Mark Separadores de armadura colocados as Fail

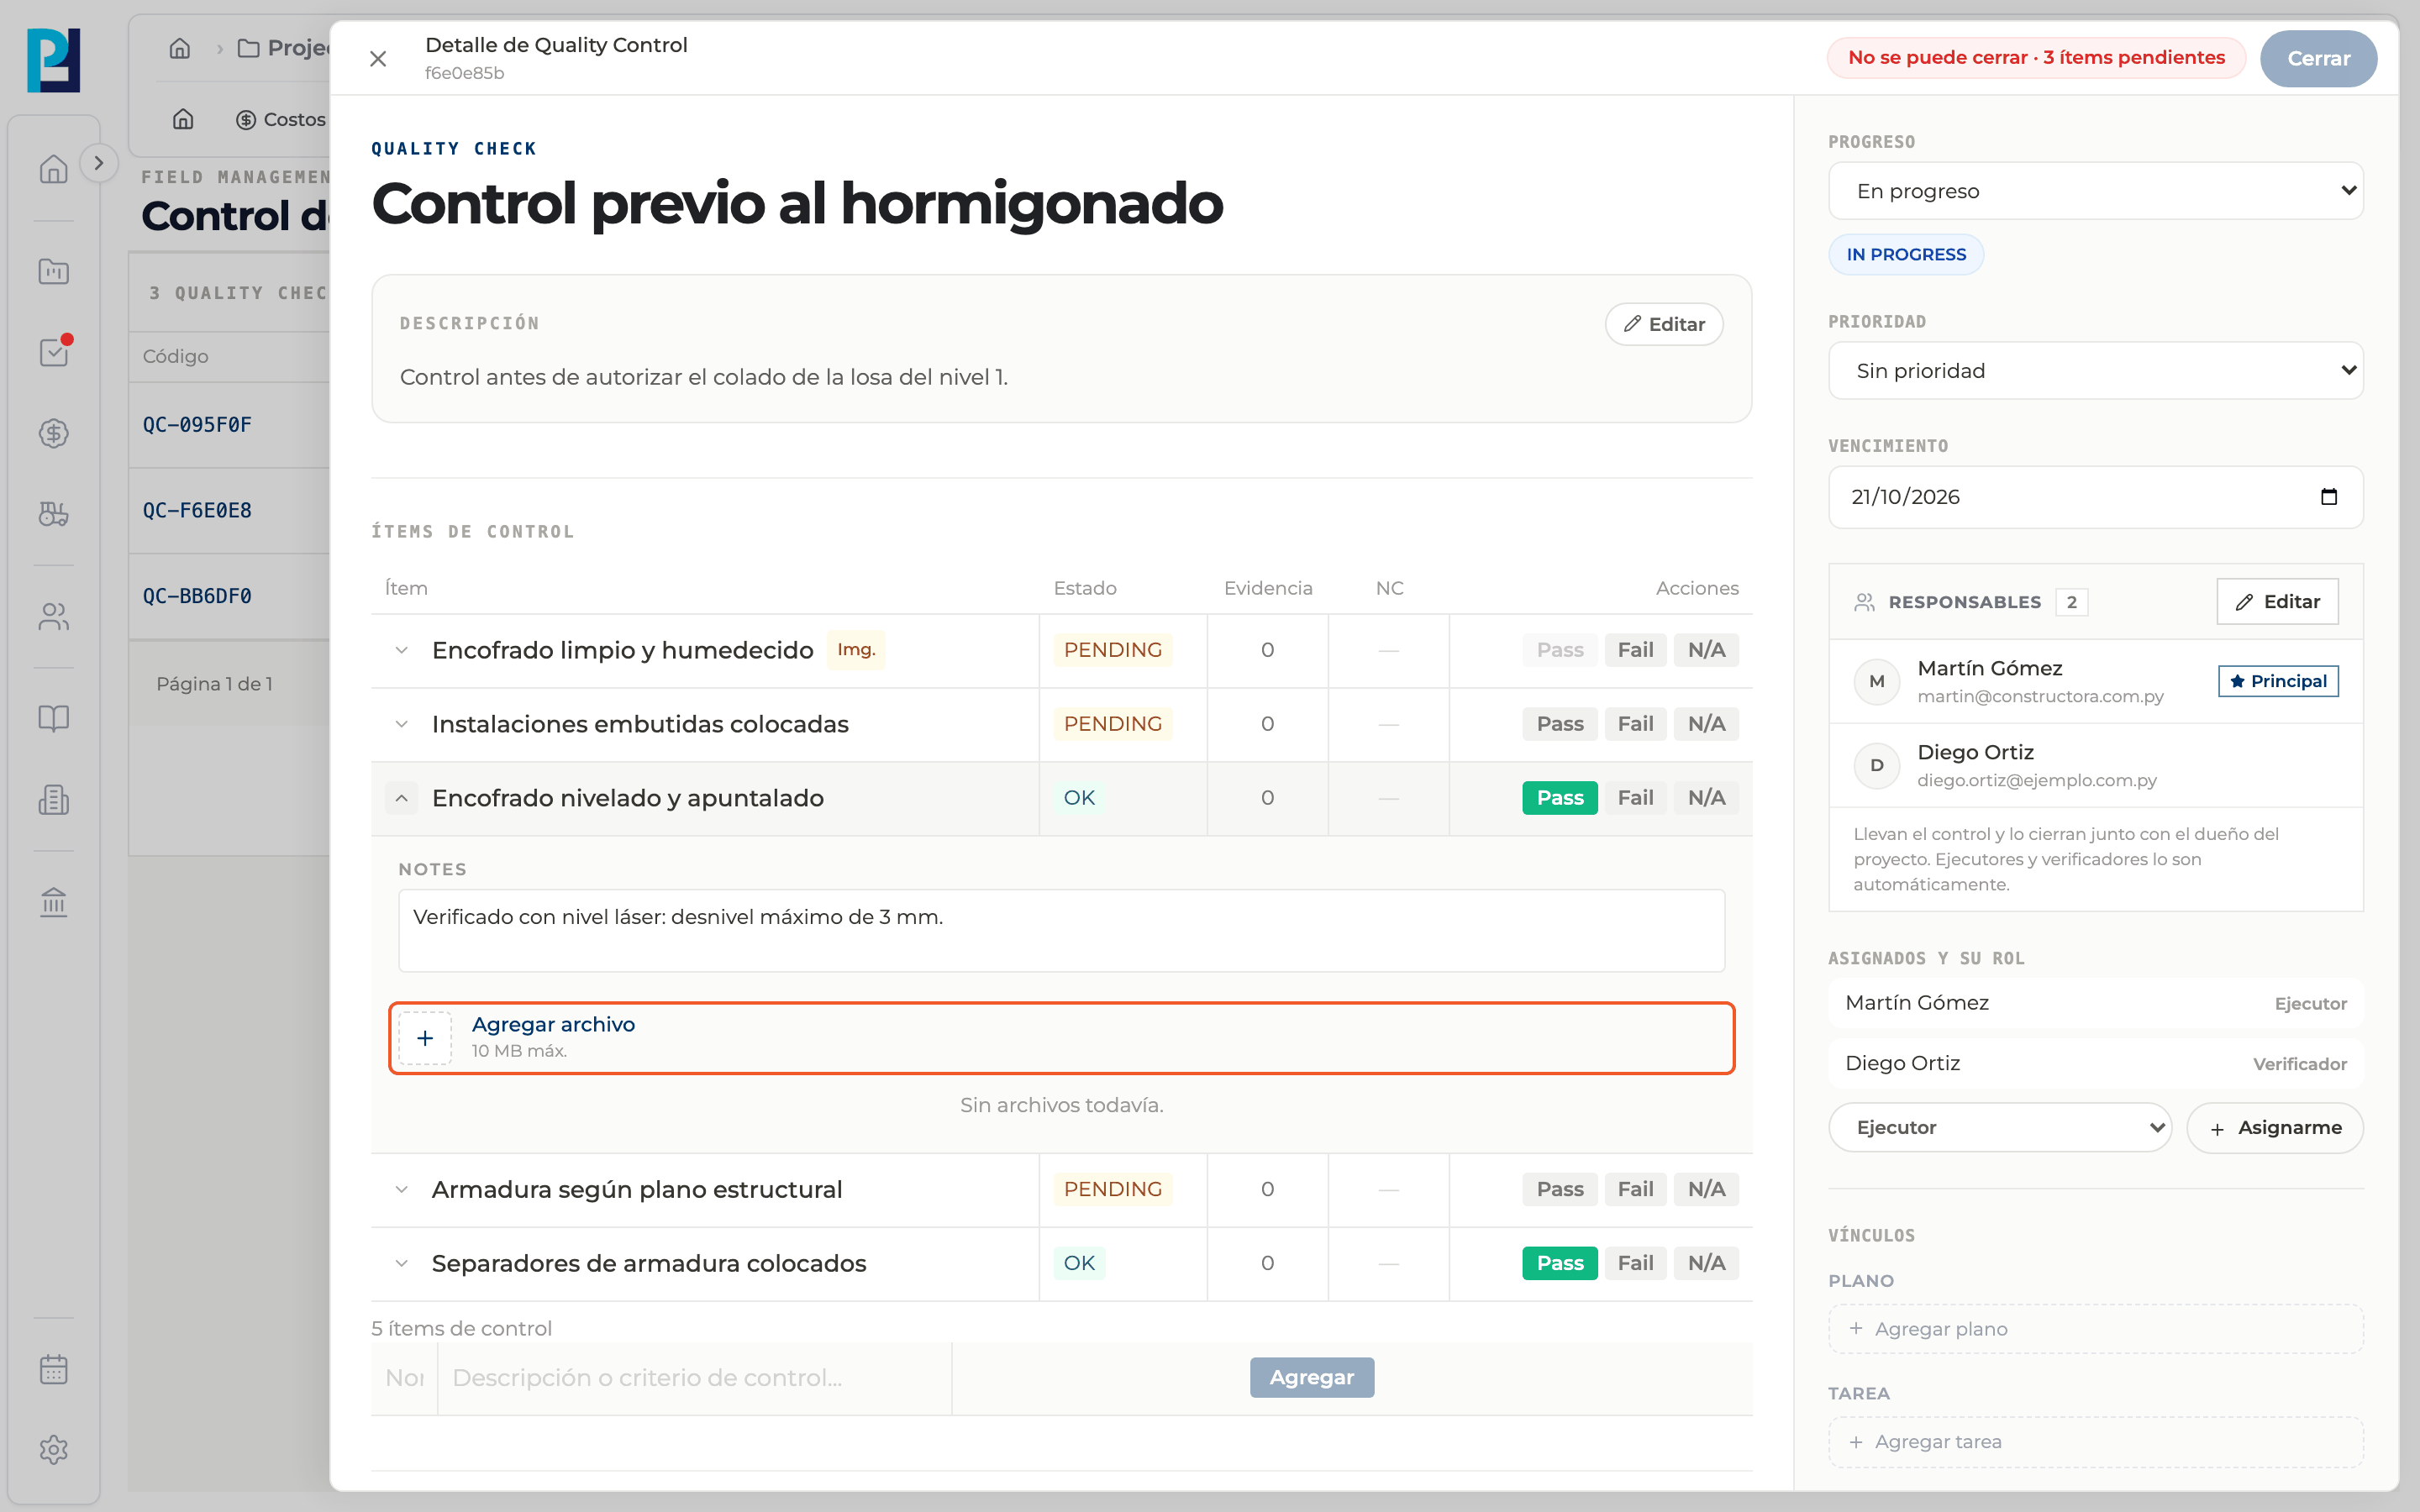1635,1263
